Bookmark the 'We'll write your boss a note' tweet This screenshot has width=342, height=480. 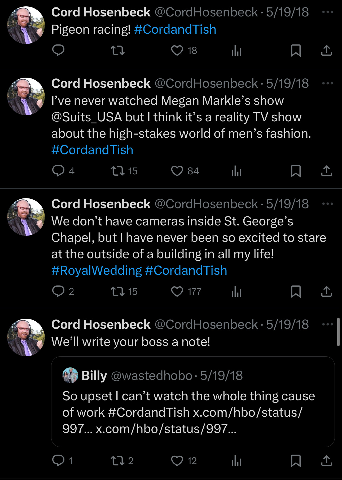coord(296,461)
